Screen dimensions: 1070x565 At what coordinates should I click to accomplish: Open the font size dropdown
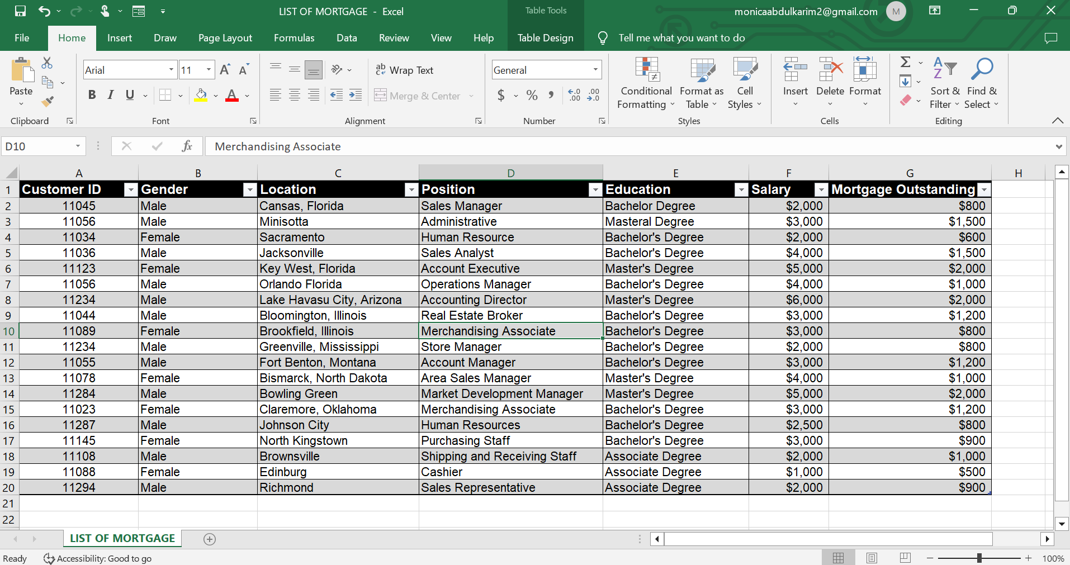pos(209,70)
